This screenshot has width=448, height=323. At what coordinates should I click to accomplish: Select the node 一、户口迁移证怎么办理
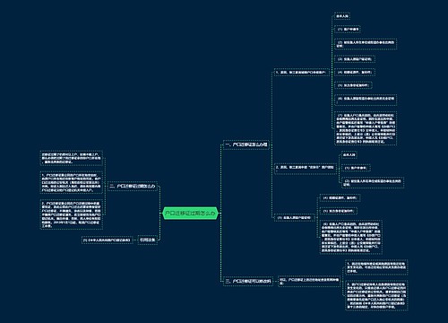point(246,144)
